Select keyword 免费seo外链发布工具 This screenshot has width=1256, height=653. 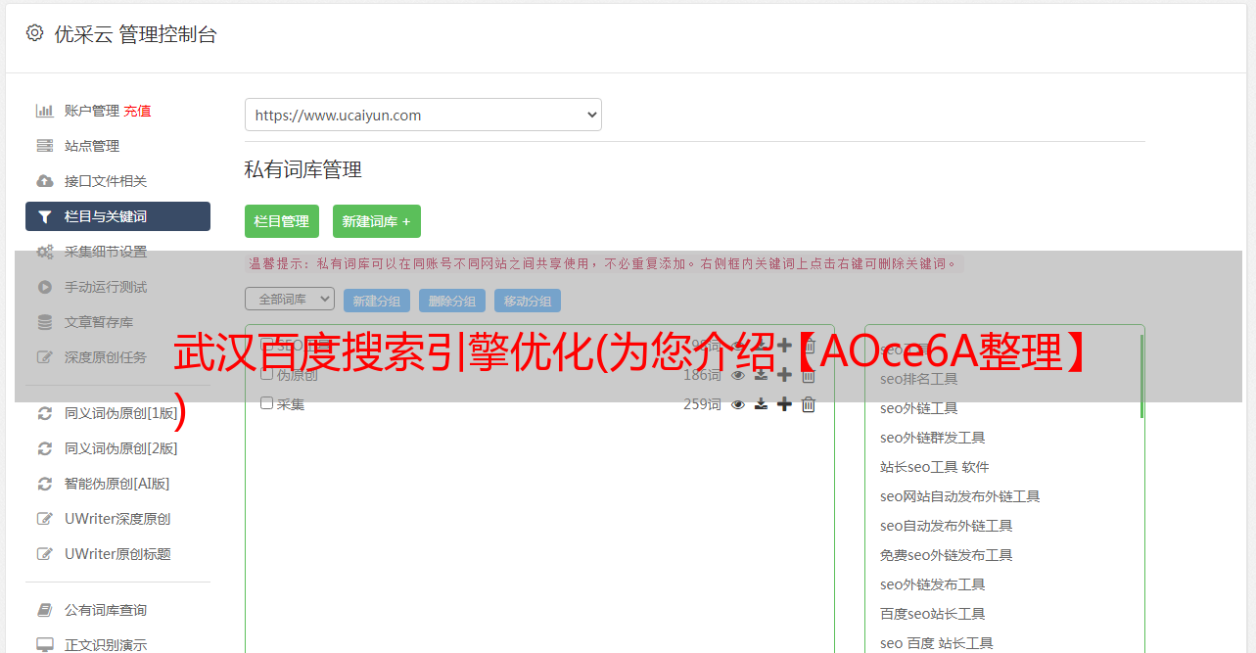point(947,555)
